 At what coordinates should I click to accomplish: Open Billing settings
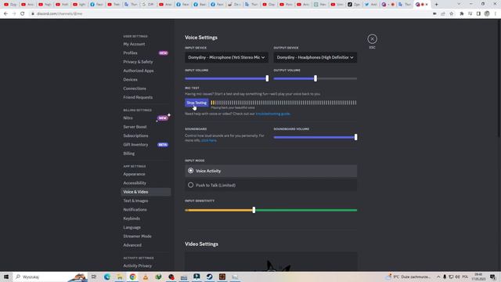point(129,154)
